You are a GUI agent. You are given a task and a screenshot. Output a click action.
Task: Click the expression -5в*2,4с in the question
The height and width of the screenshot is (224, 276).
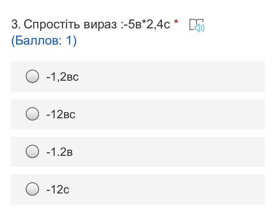(146, 24)
